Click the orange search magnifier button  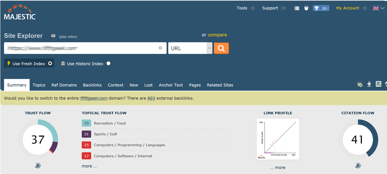point(221,48)
